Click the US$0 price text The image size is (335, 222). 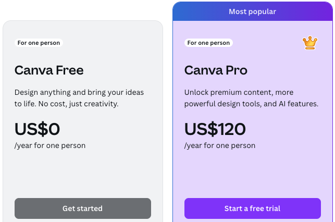click(x=37, y=129)
